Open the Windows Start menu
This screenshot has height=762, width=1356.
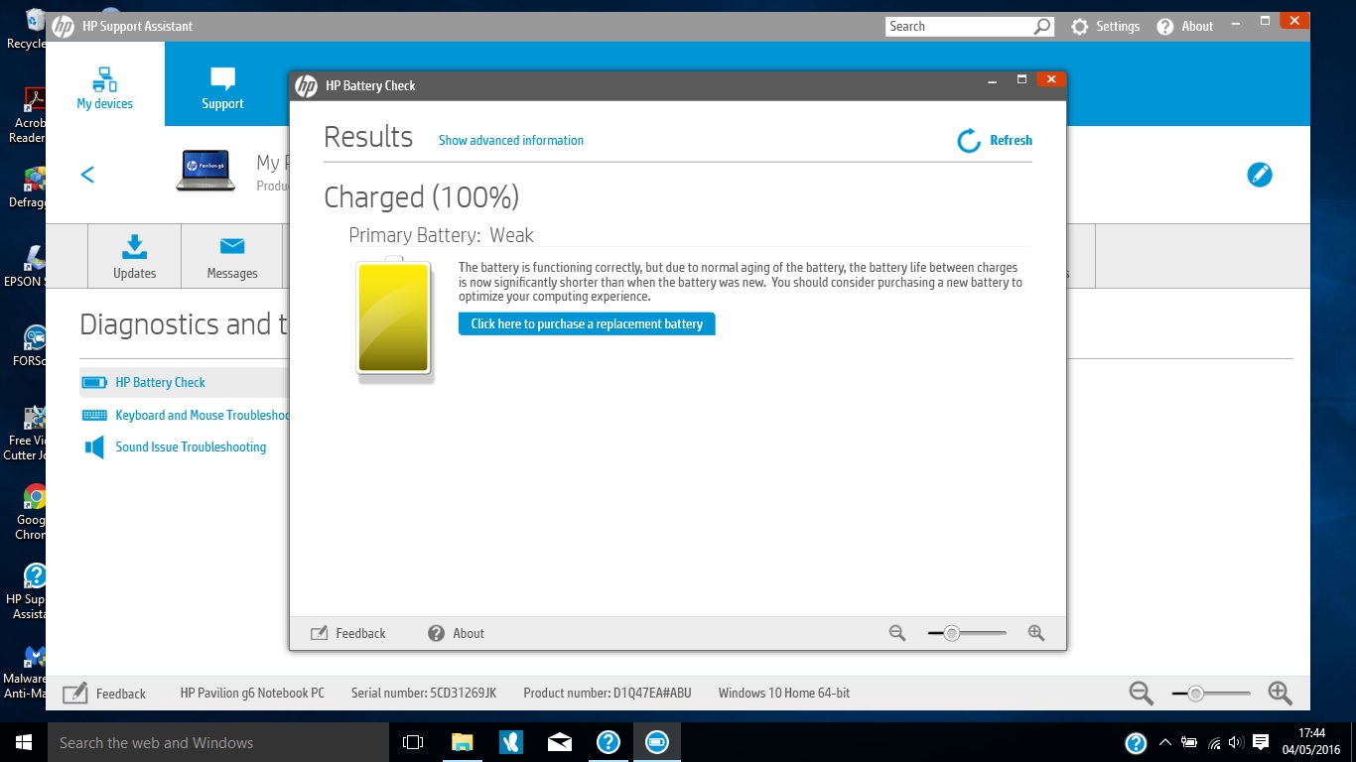(x=24, y=742)
